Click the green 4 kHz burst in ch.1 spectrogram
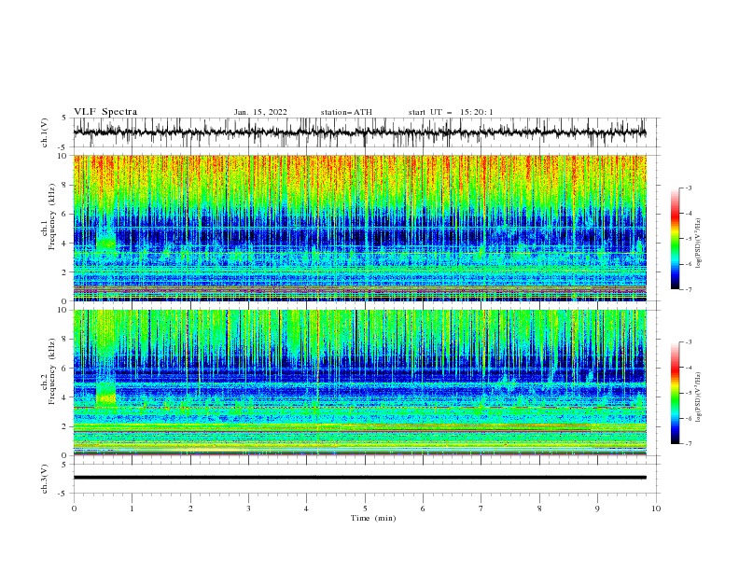The image size is (739, 571). click(x=106, y=244)
